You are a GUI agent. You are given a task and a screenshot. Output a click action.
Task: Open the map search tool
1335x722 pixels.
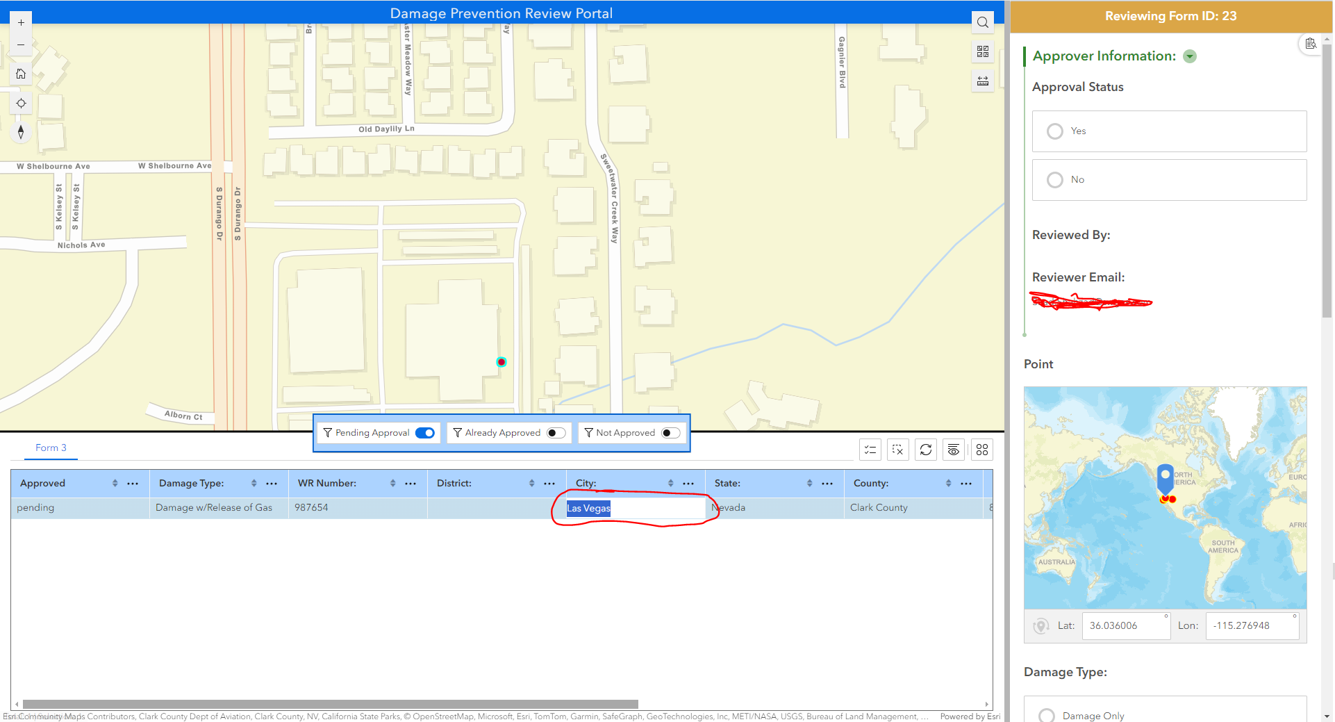tap(982, 22)
